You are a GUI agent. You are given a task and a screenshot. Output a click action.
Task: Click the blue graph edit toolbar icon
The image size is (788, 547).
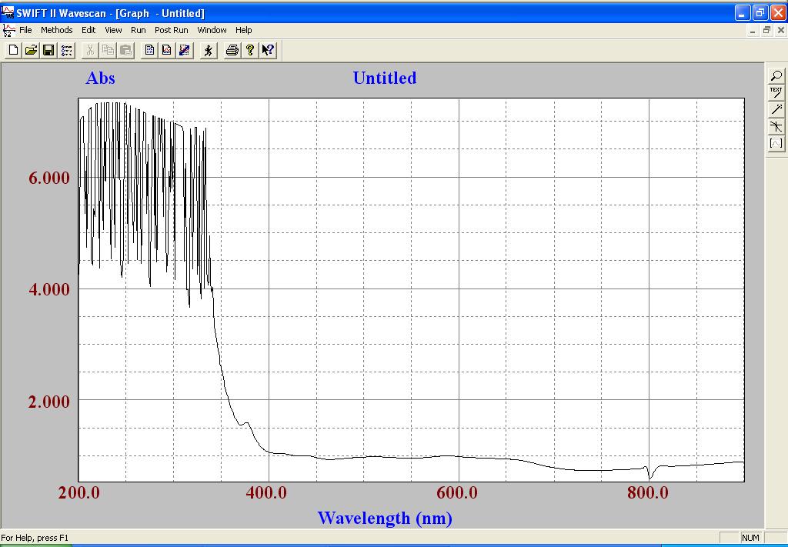pyautogui.click(x=185, y=50)
